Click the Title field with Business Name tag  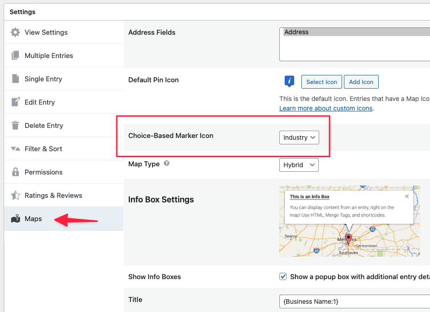point(353,301)
